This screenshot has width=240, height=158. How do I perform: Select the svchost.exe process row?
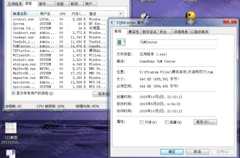[x=60, y=19]
